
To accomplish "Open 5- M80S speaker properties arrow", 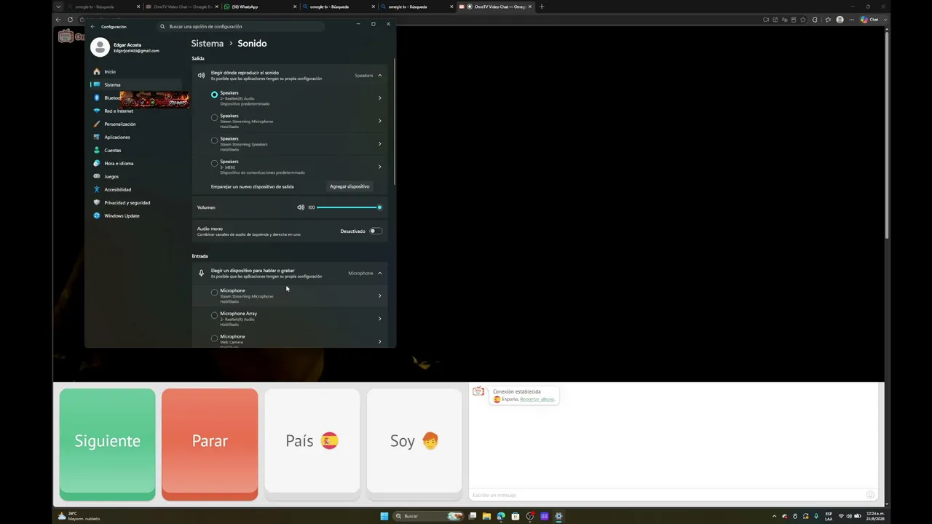I will pyautogui.click(x=379, y=167).
